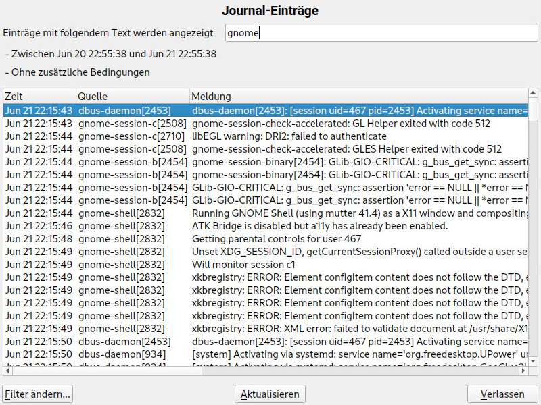Select the "Unset XDG_SESSION_ID" message
541x405 pixels.
[x=360, y=252]
